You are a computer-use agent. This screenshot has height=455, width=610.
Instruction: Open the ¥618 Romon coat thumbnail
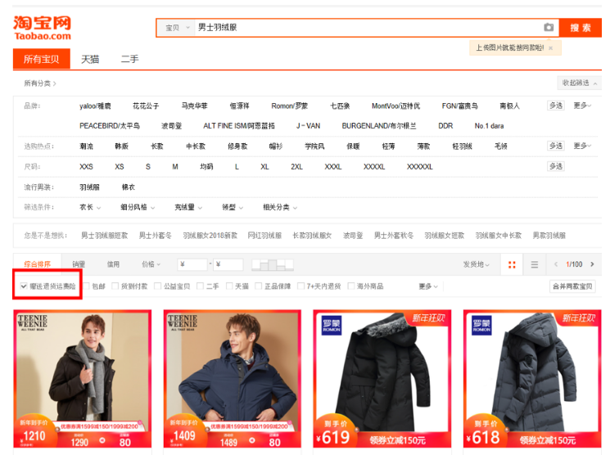pyautogui.click(x=532, y=379)
